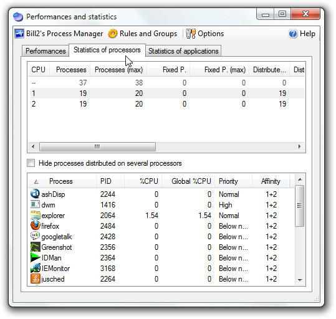Screen dimensions: 336x319
Task: Sort process list by Process column
Action: [62, 181]
